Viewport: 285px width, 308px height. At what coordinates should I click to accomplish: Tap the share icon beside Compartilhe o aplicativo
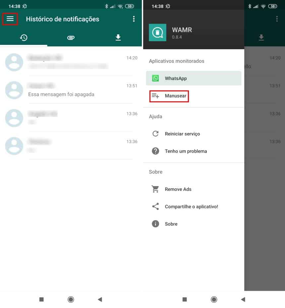click(x=155, y=206)
